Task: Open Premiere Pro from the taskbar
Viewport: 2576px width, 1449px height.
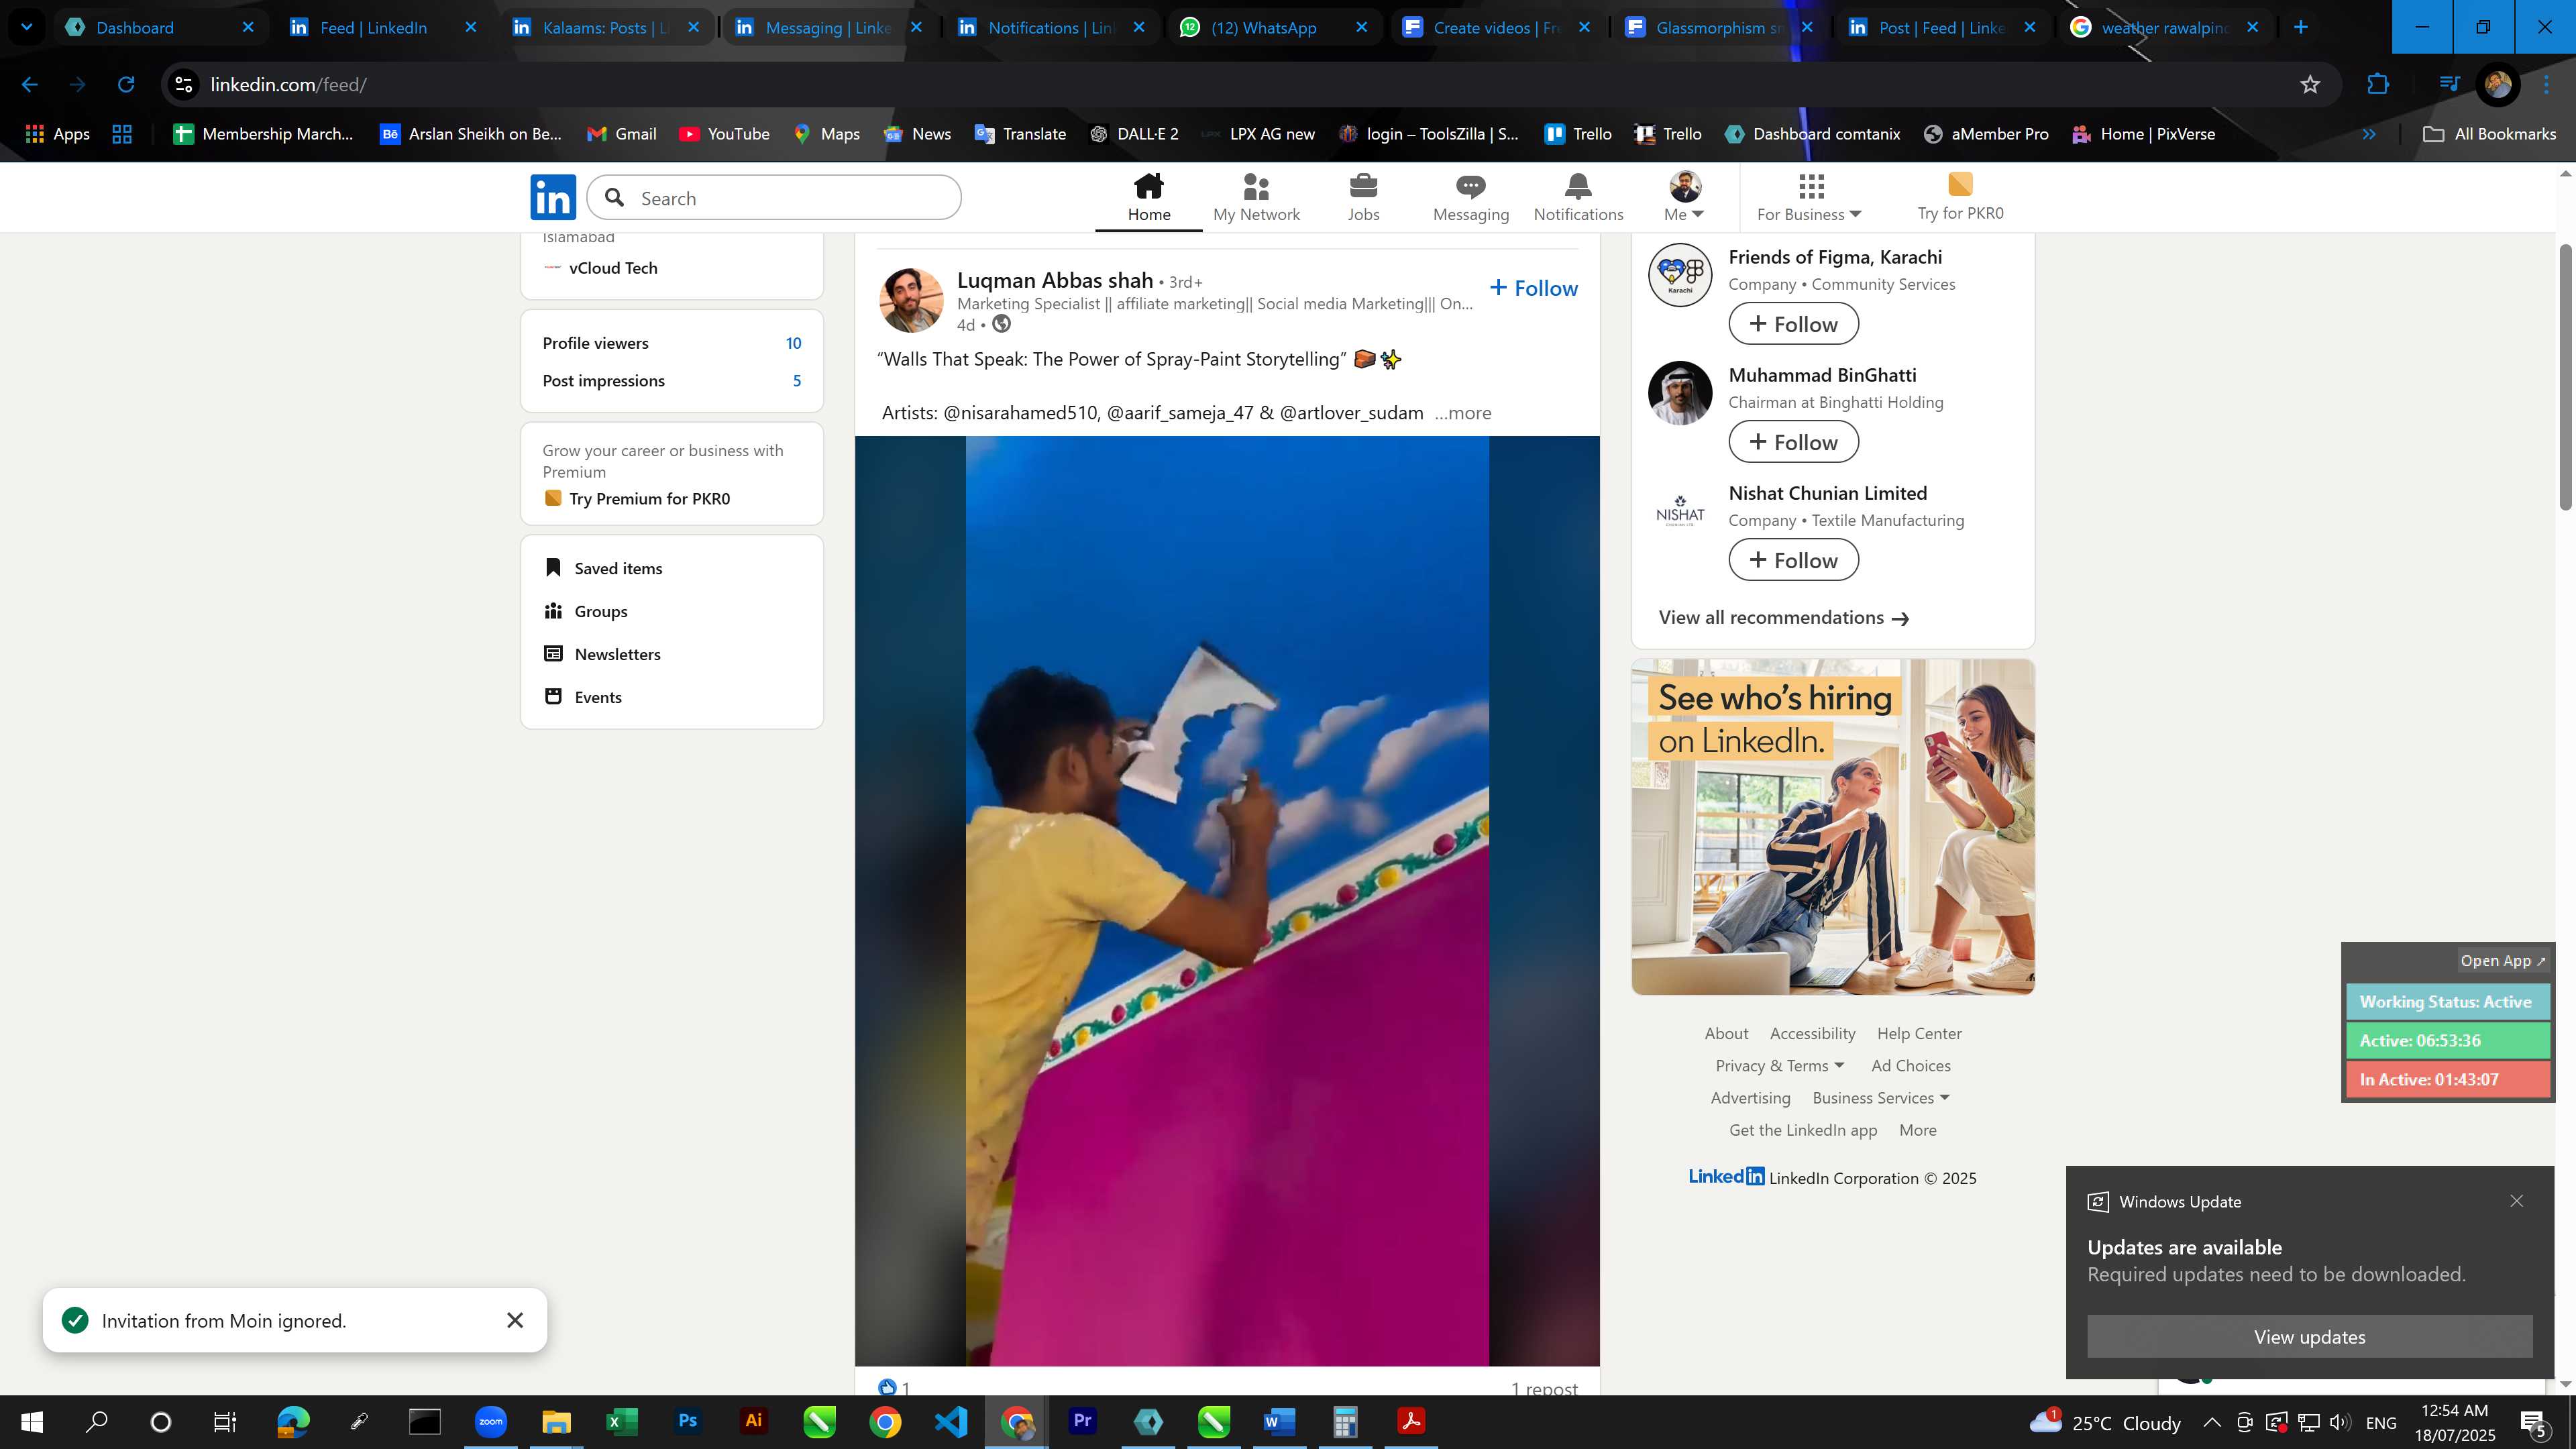Action: coord(1082,1421)
